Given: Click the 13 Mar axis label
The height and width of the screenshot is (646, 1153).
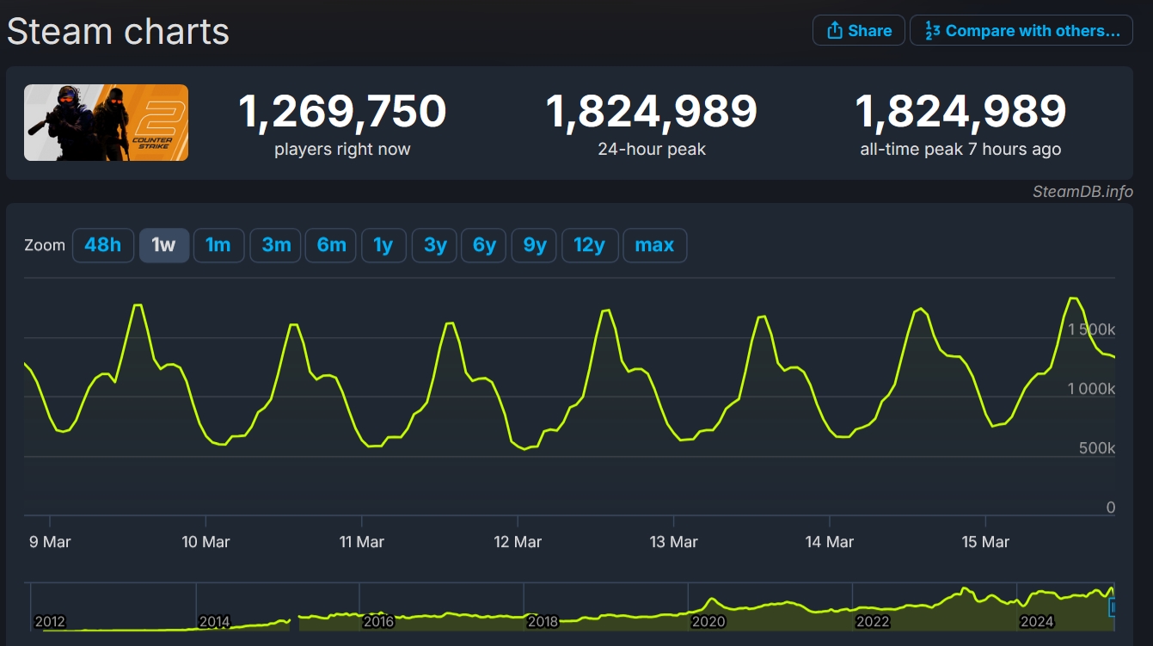Looking at the screenshot, I should 673,542.
